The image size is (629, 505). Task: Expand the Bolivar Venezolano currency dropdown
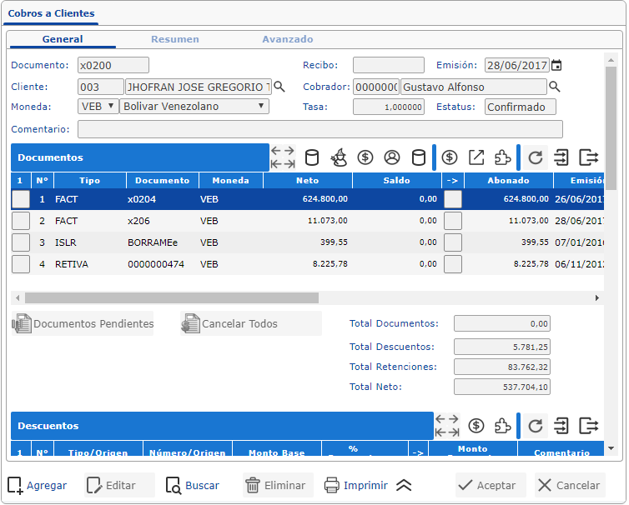[194, 107]
